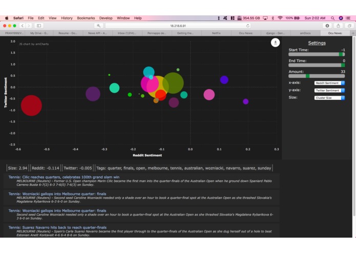Open link Cilic reaches quarters article
356x253 pixels.
[64, 177]
